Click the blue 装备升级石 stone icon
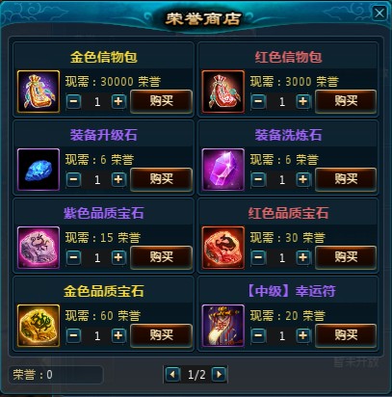Image resolution: width=392 pixels, height=397 pixels. pos(39,170)
